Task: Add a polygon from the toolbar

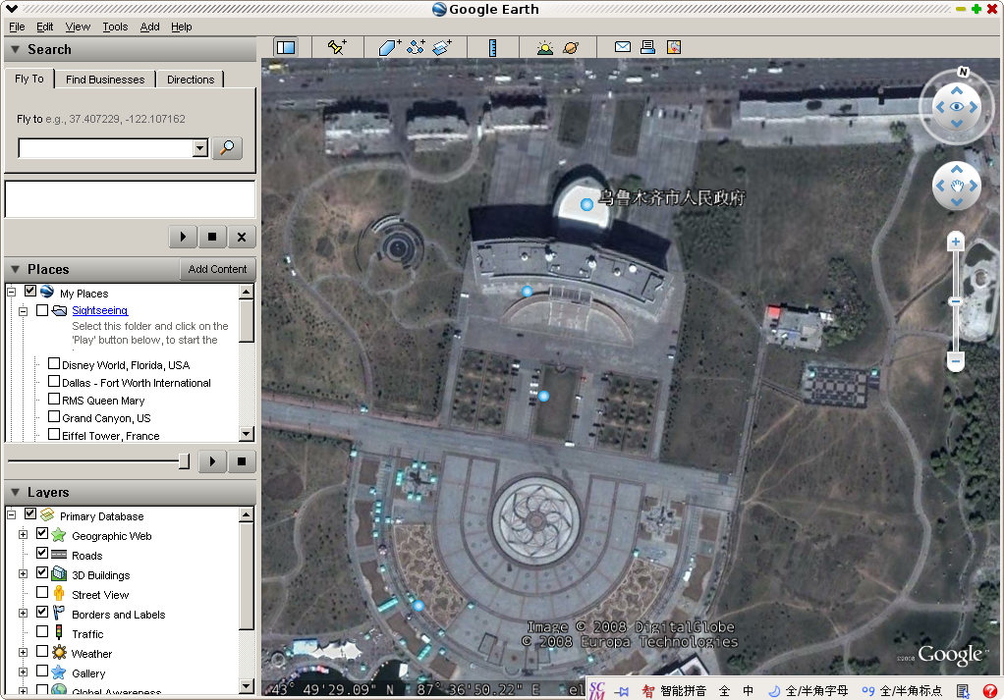Action: click(389, 47)
